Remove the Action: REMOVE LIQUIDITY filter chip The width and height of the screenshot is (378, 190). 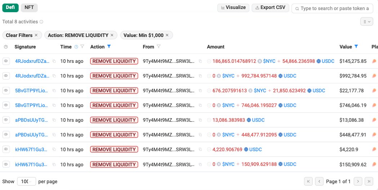coord(112,35)
